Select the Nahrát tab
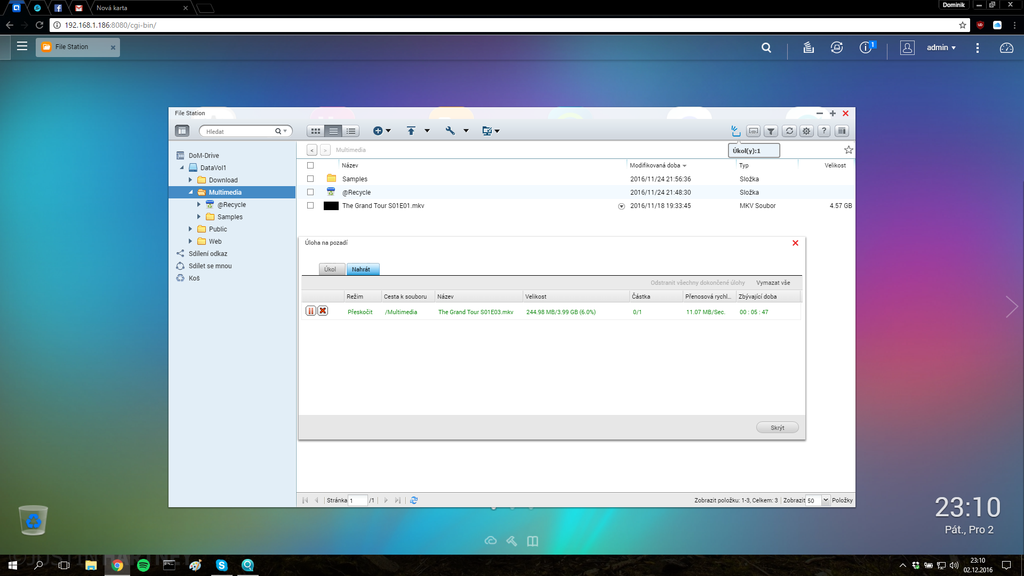The height and width of the screenshot is (576, 1024). pyautogui.click(x=361, y=269)
